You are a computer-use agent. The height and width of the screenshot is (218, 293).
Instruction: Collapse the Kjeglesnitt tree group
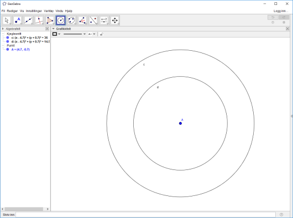point(3,34)
